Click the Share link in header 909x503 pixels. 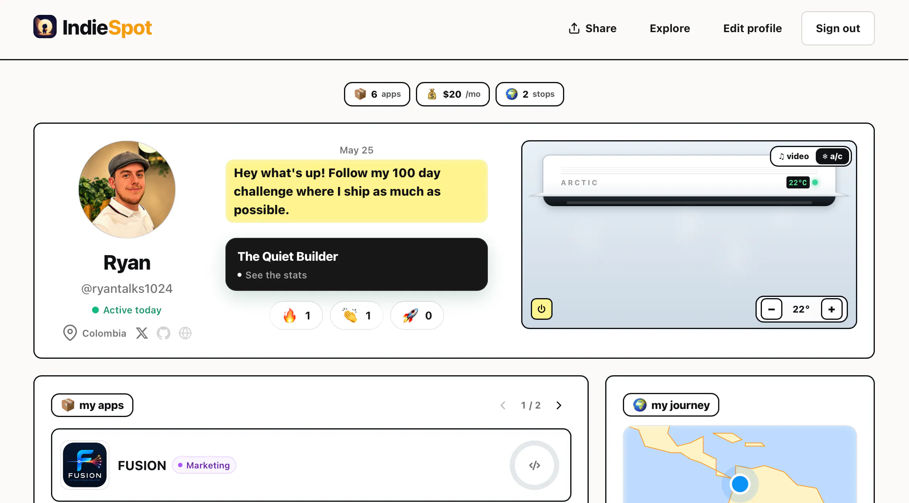click(x=592, y=28)
